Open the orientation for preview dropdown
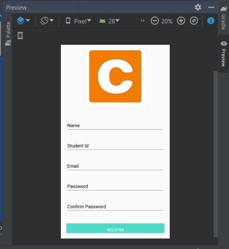 [47, 20]
